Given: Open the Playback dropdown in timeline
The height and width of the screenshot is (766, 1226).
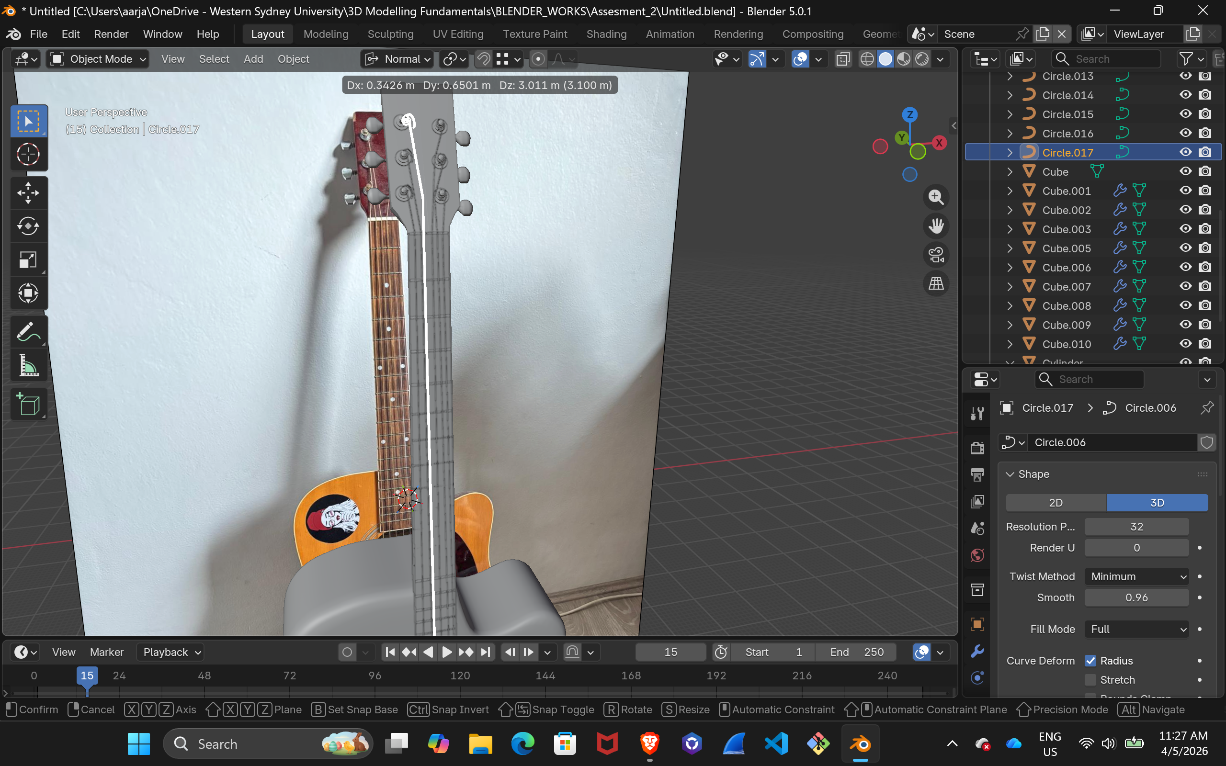Looking at the screenshot, I should point(170,652).
